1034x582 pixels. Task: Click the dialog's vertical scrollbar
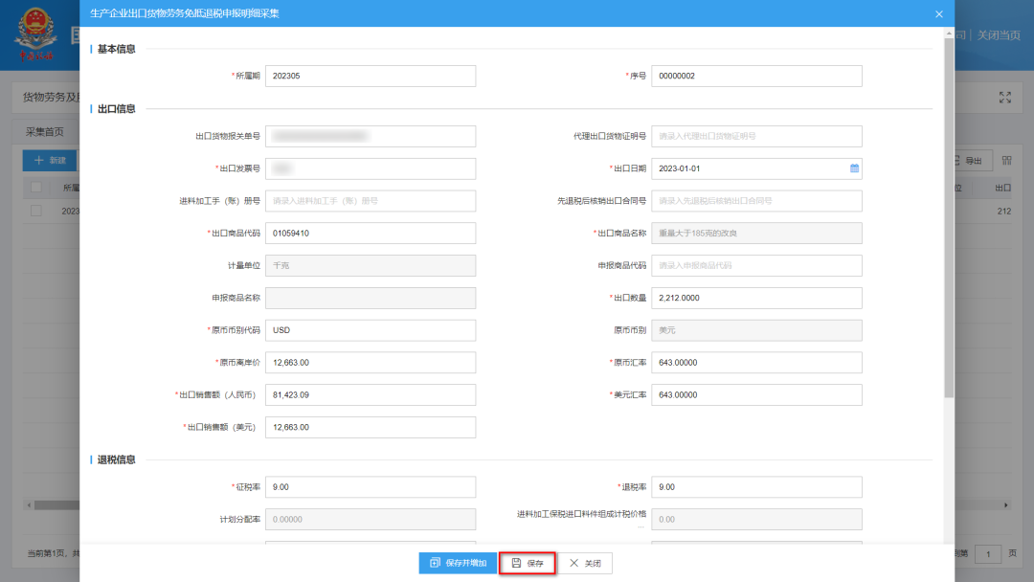(948, 220)
